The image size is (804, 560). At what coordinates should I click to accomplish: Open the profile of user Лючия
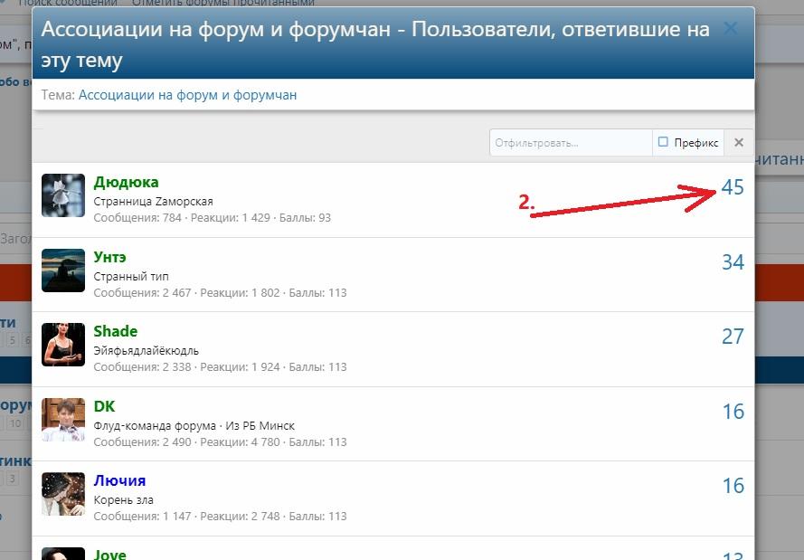pos(119,480)
